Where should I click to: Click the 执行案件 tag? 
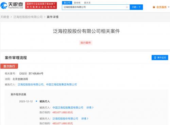pyautogui.click(x=86, y=43)
